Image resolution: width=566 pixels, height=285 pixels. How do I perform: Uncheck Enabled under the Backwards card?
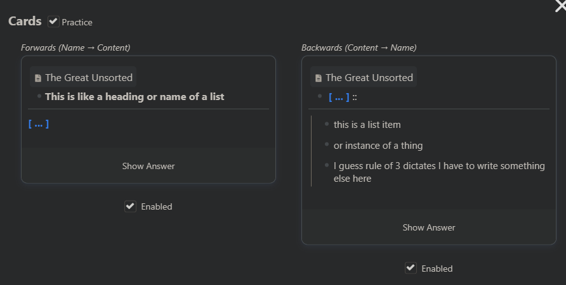411,268
